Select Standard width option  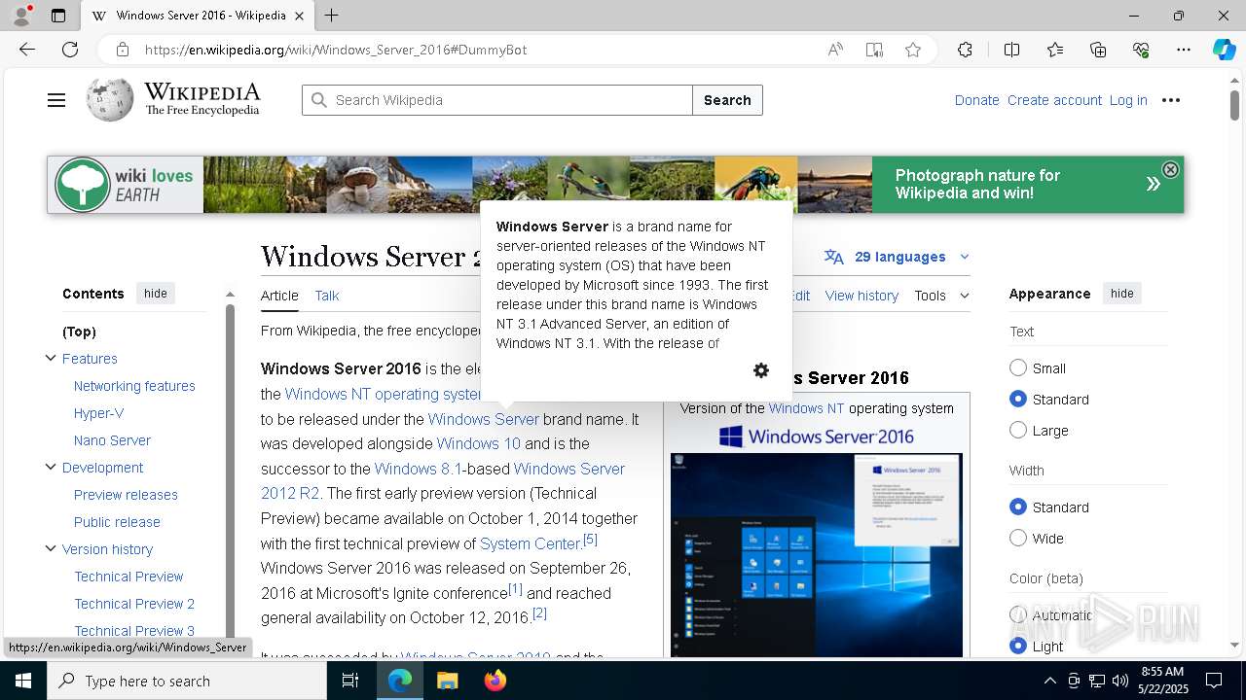tap(1018, 507)
